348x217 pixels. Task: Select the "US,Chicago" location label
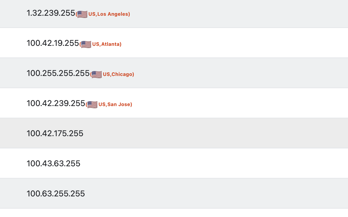pyautogui.click(x=118, y=74)
